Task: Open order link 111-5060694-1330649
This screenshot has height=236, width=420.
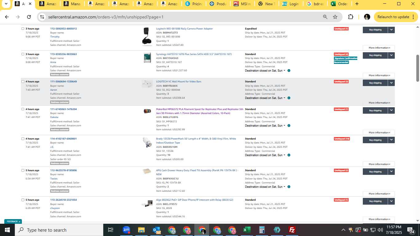Action: (x=63, y=81)
